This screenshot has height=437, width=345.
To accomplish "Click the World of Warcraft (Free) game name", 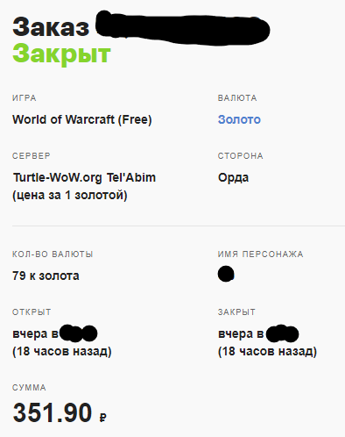I will (82, 119).
